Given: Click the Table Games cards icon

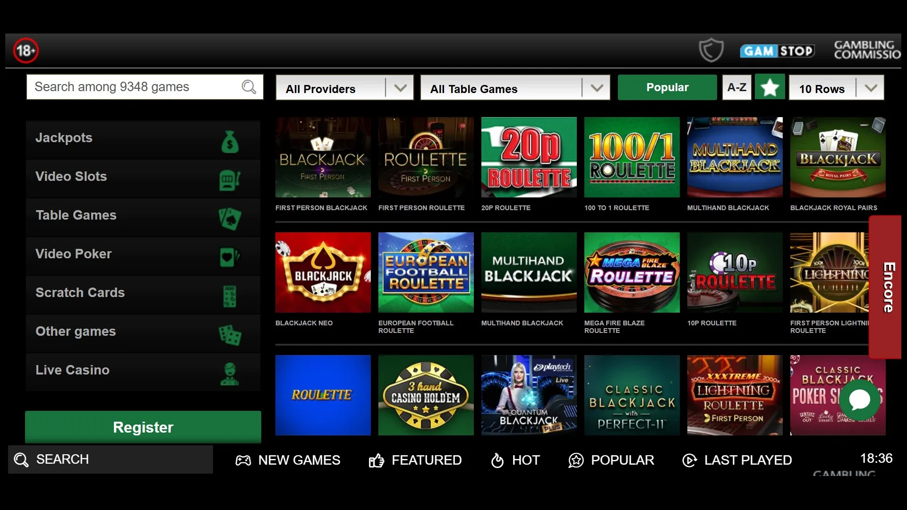Looking at the screenshot, I should pyautogui.click(x=230, y=219).
